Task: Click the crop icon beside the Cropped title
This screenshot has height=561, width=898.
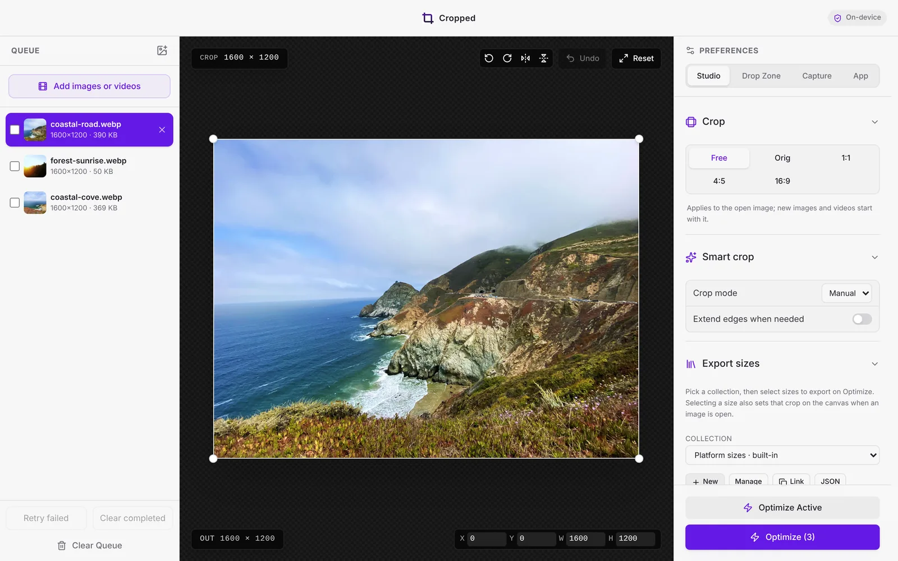Action: [x=428, y=18]
